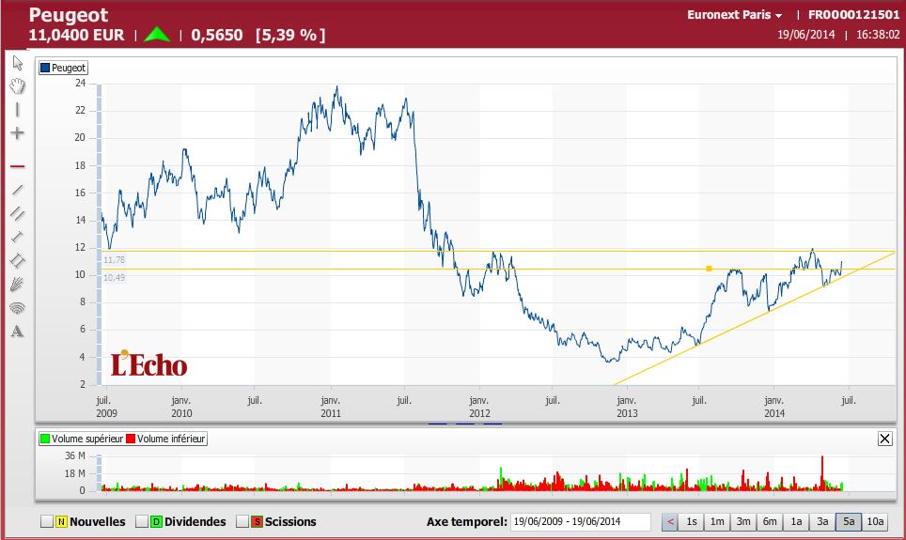Screen dimensions: 906x540
Task: Click the Peugeot title text
Action: [x=69, y=15]
